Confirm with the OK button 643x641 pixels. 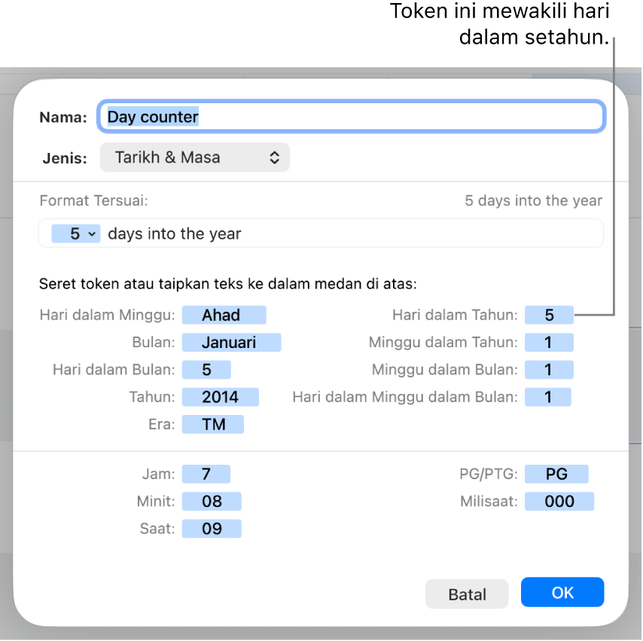point(562,593)
